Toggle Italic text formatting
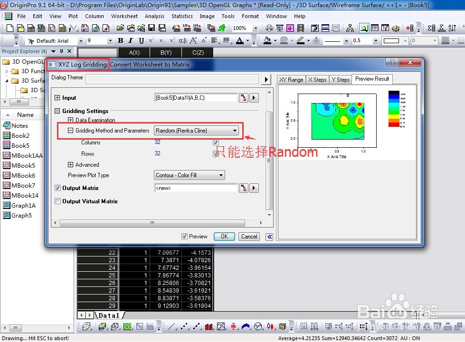This screenshot has height=342, width=465. point(131,41)
